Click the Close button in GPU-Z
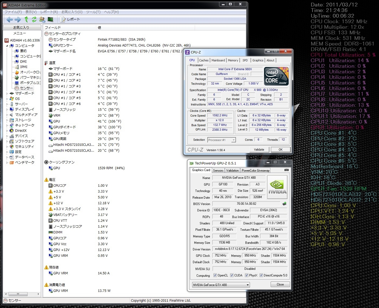379x308 pixels. 280,285
